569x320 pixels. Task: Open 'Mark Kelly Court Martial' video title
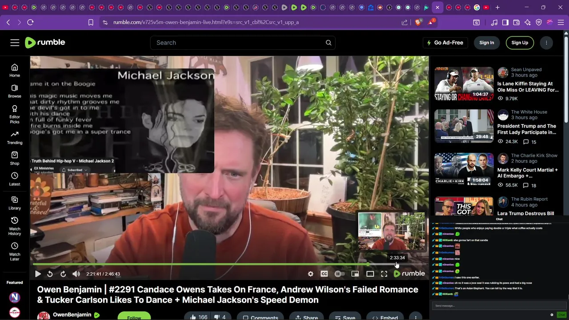527,173
